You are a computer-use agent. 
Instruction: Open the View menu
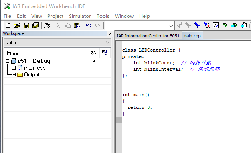36,16
